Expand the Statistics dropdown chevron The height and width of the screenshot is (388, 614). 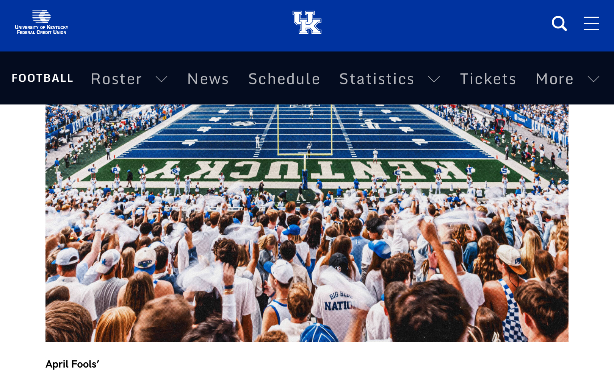(x=434, y=79)
